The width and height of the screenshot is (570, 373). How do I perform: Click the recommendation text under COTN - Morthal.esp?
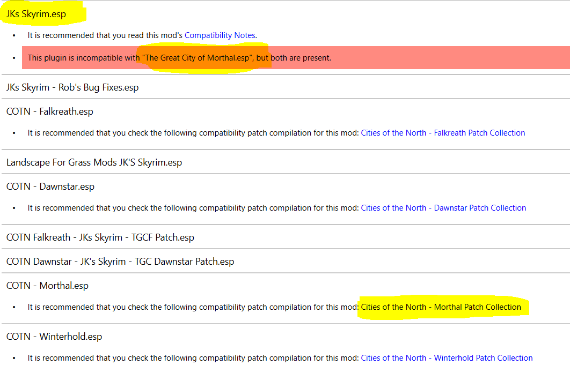[x=193, y=307]
